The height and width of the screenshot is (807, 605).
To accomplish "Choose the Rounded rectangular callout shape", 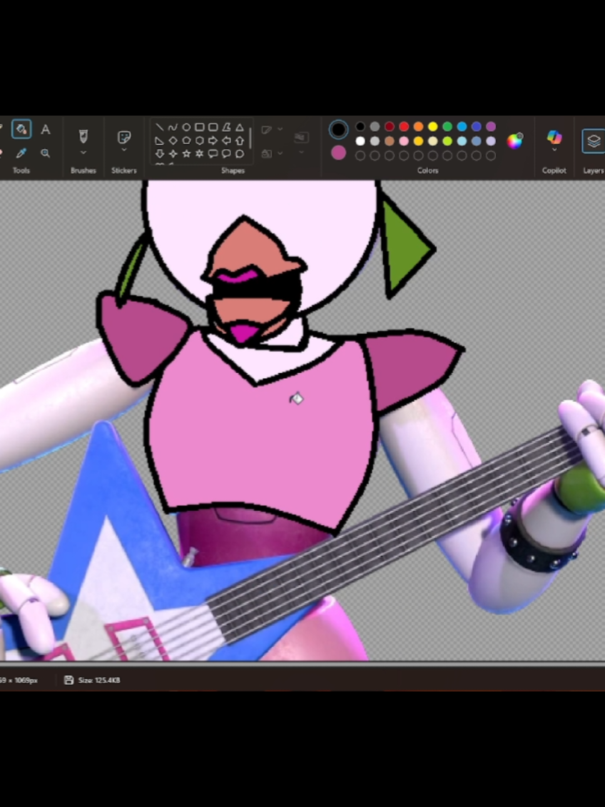I will (x=213, y=154).
